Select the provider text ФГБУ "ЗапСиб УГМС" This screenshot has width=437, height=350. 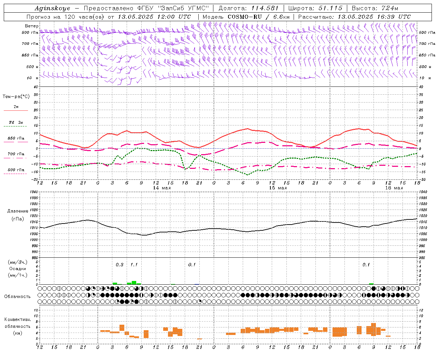173,8
